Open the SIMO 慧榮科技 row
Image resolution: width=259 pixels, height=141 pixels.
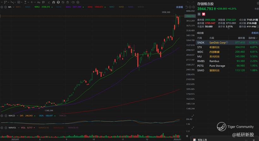227,70
